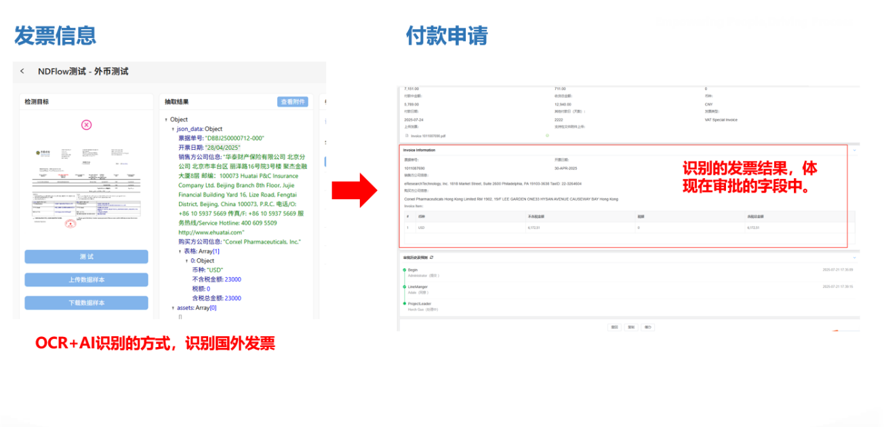Image resolution: width=884 pixels, height=427 pixels.
Task: Click the green check marker on LineManger step
Action: tap(403, 287)
